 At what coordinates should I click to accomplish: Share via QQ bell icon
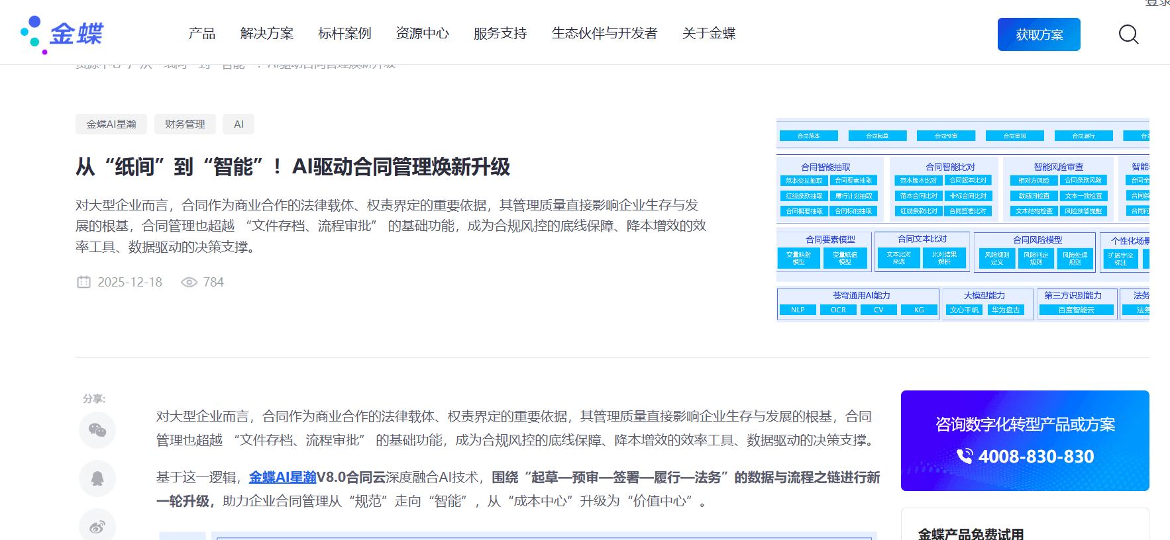[97, 478]
